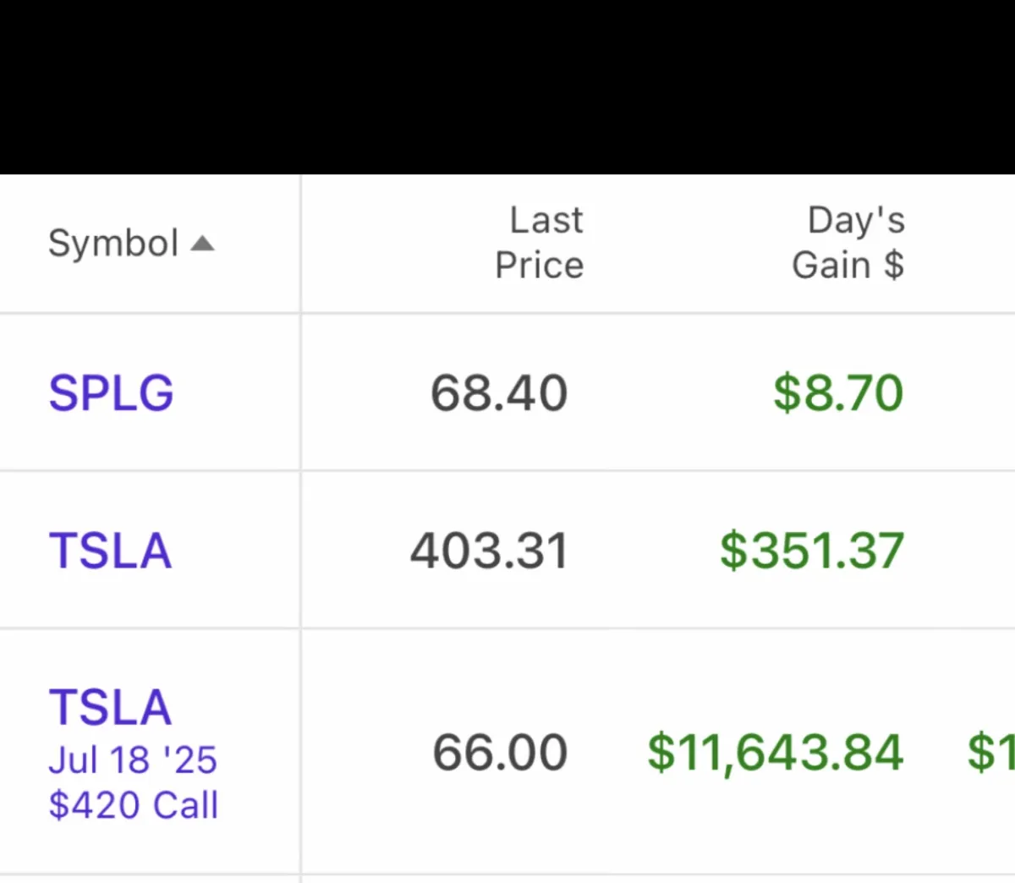This screenshot has width=1015, height=883.
Task: Click the Symbol header text
Action: tap(113, 244)
